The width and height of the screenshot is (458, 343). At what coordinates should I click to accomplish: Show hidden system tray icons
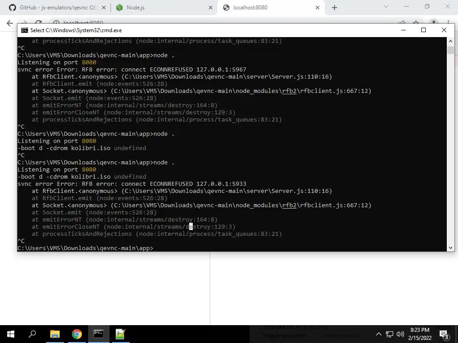[x=378, y=334]
